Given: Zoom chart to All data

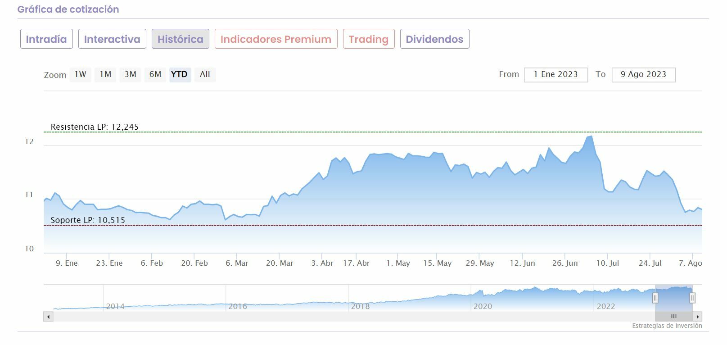Looking at the screenshot, I should tap(205, 74).
